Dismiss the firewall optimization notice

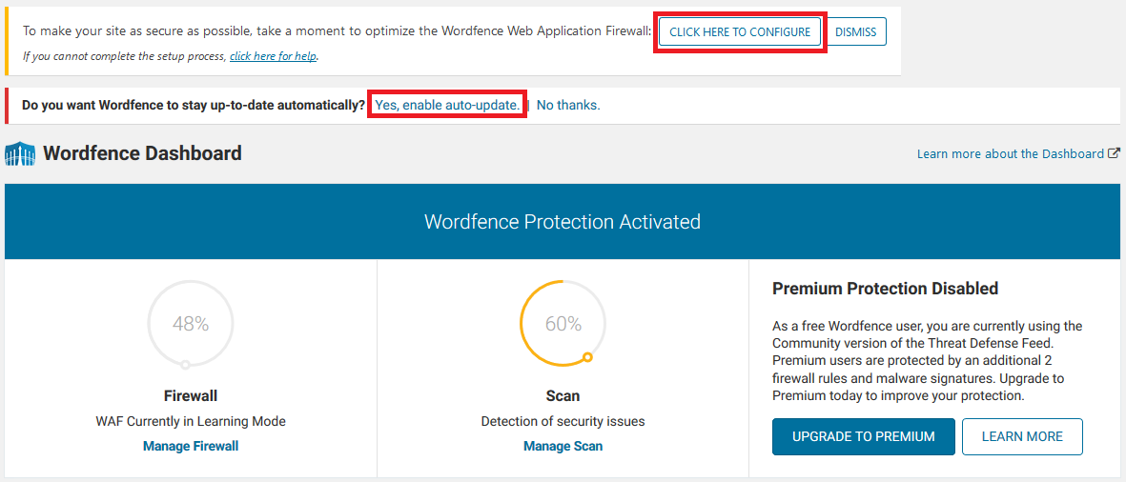(855, 31)
